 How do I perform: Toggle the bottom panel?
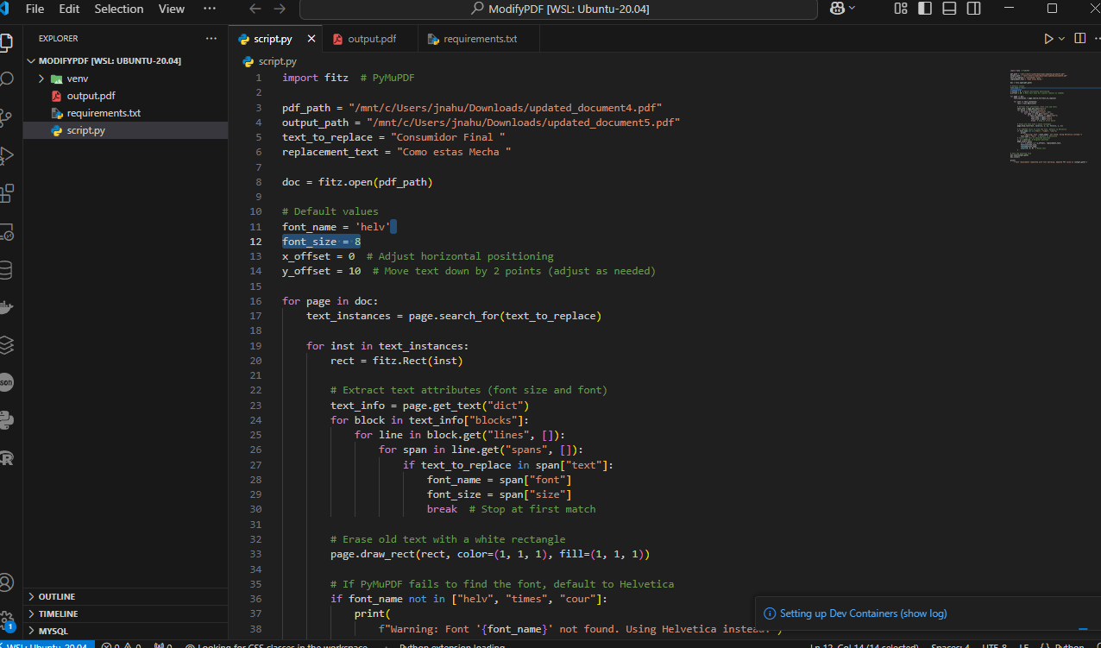(x=949, y=9)
